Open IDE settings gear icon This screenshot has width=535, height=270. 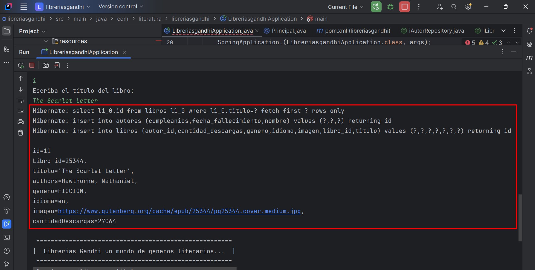click(x=468, y=7)
